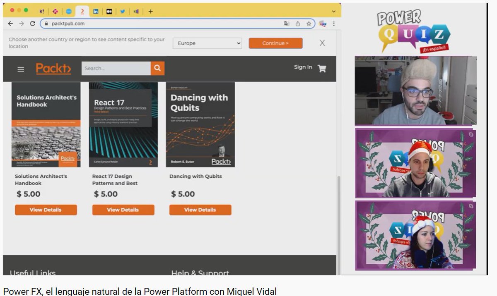The width and height of the screenshot is (497, 296).
Task: Switch to the black square icon tab
Action: 109,12
